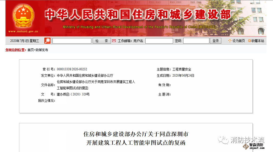Select the 密码 password field

(x=196, y=41)
